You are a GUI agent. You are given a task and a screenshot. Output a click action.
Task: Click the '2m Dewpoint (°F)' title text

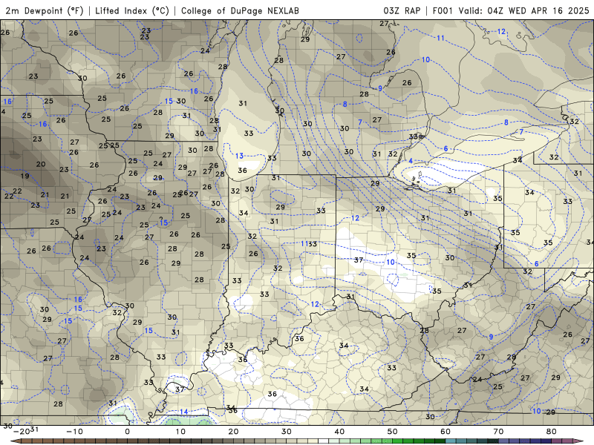click(45, 10)
